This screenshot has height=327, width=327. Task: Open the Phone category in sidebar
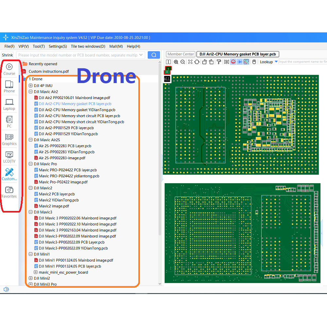click(x=9, y=87)
